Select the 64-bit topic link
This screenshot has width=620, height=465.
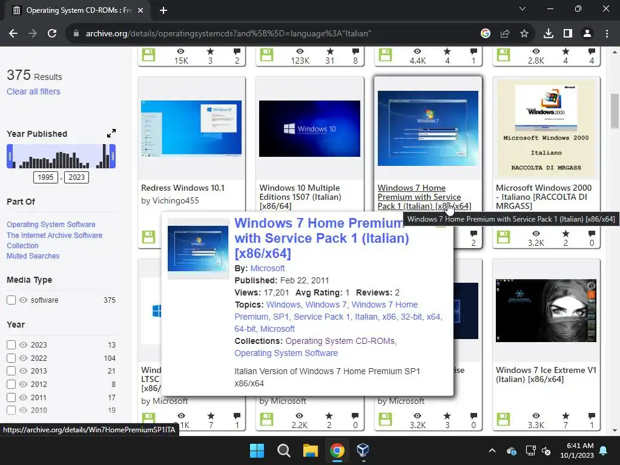(245, 329)
